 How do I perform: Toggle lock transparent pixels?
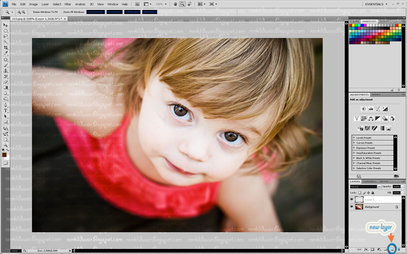pyautogui.click(x=360, y=193)
